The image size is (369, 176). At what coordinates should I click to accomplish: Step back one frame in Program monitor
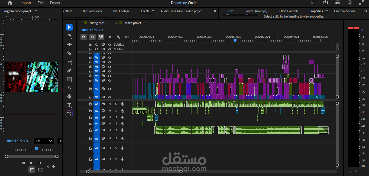tap(23, 163)
